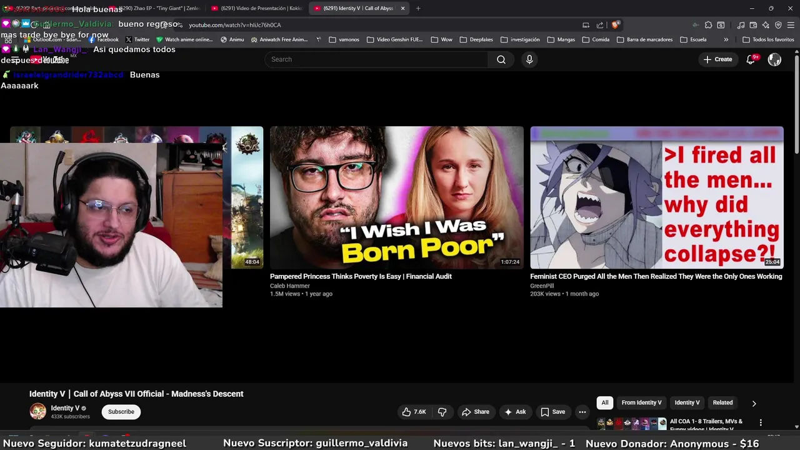
Task: Select the All filter chip
Action: [x=604, y=402]
